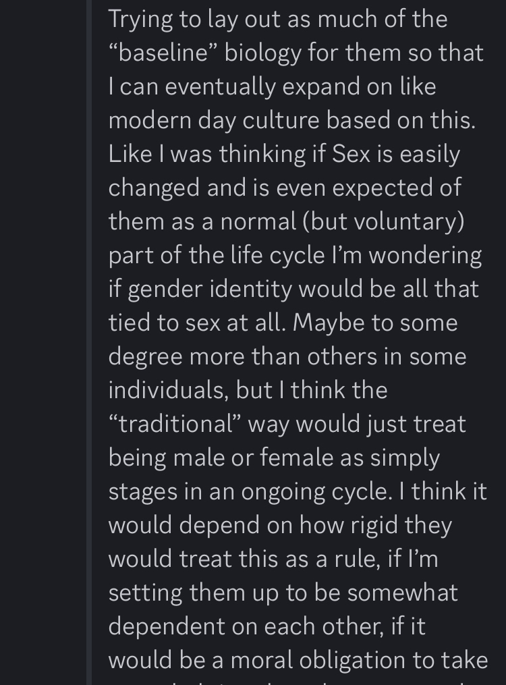Viewport: 506px width, 685px height.
Task: Click the parenthetical "(but voluntary)" text
Action: [383, 221]
